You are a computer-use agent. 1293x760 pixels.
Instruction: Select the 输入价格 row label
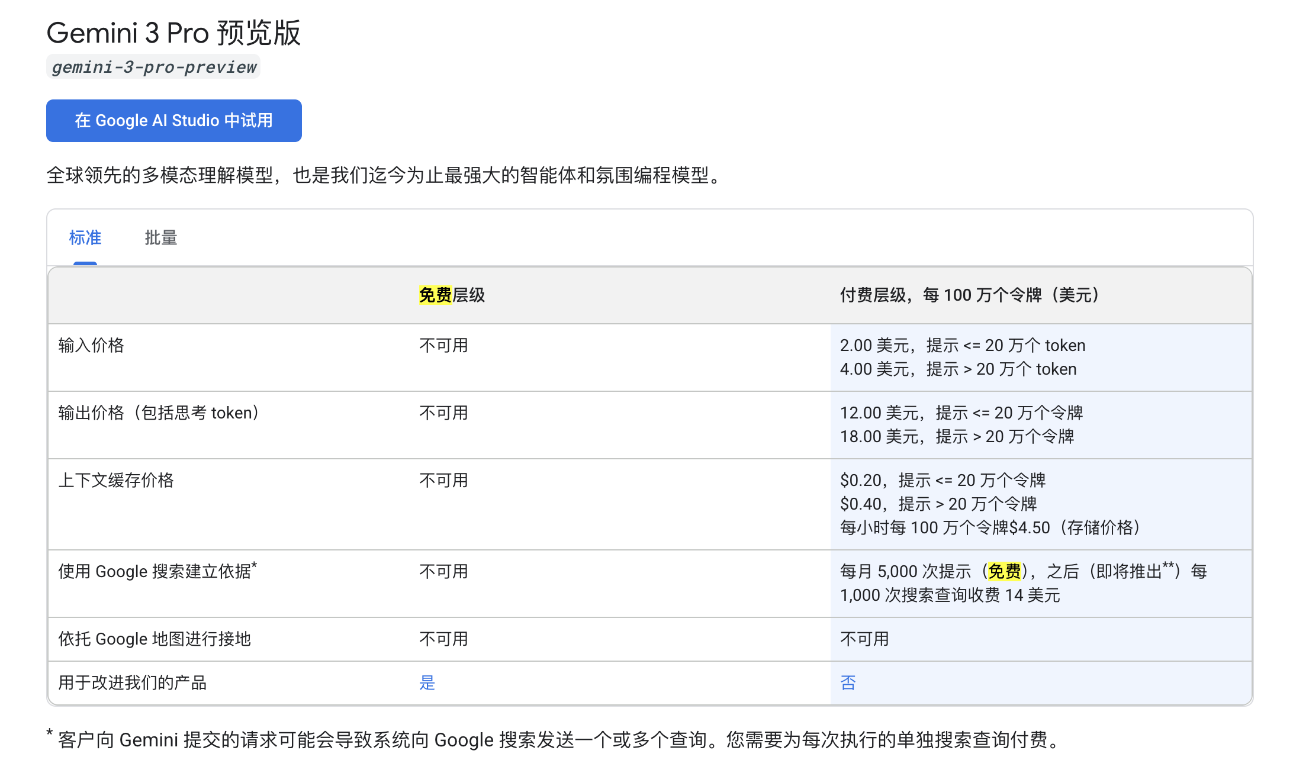[x=91, y=345]
